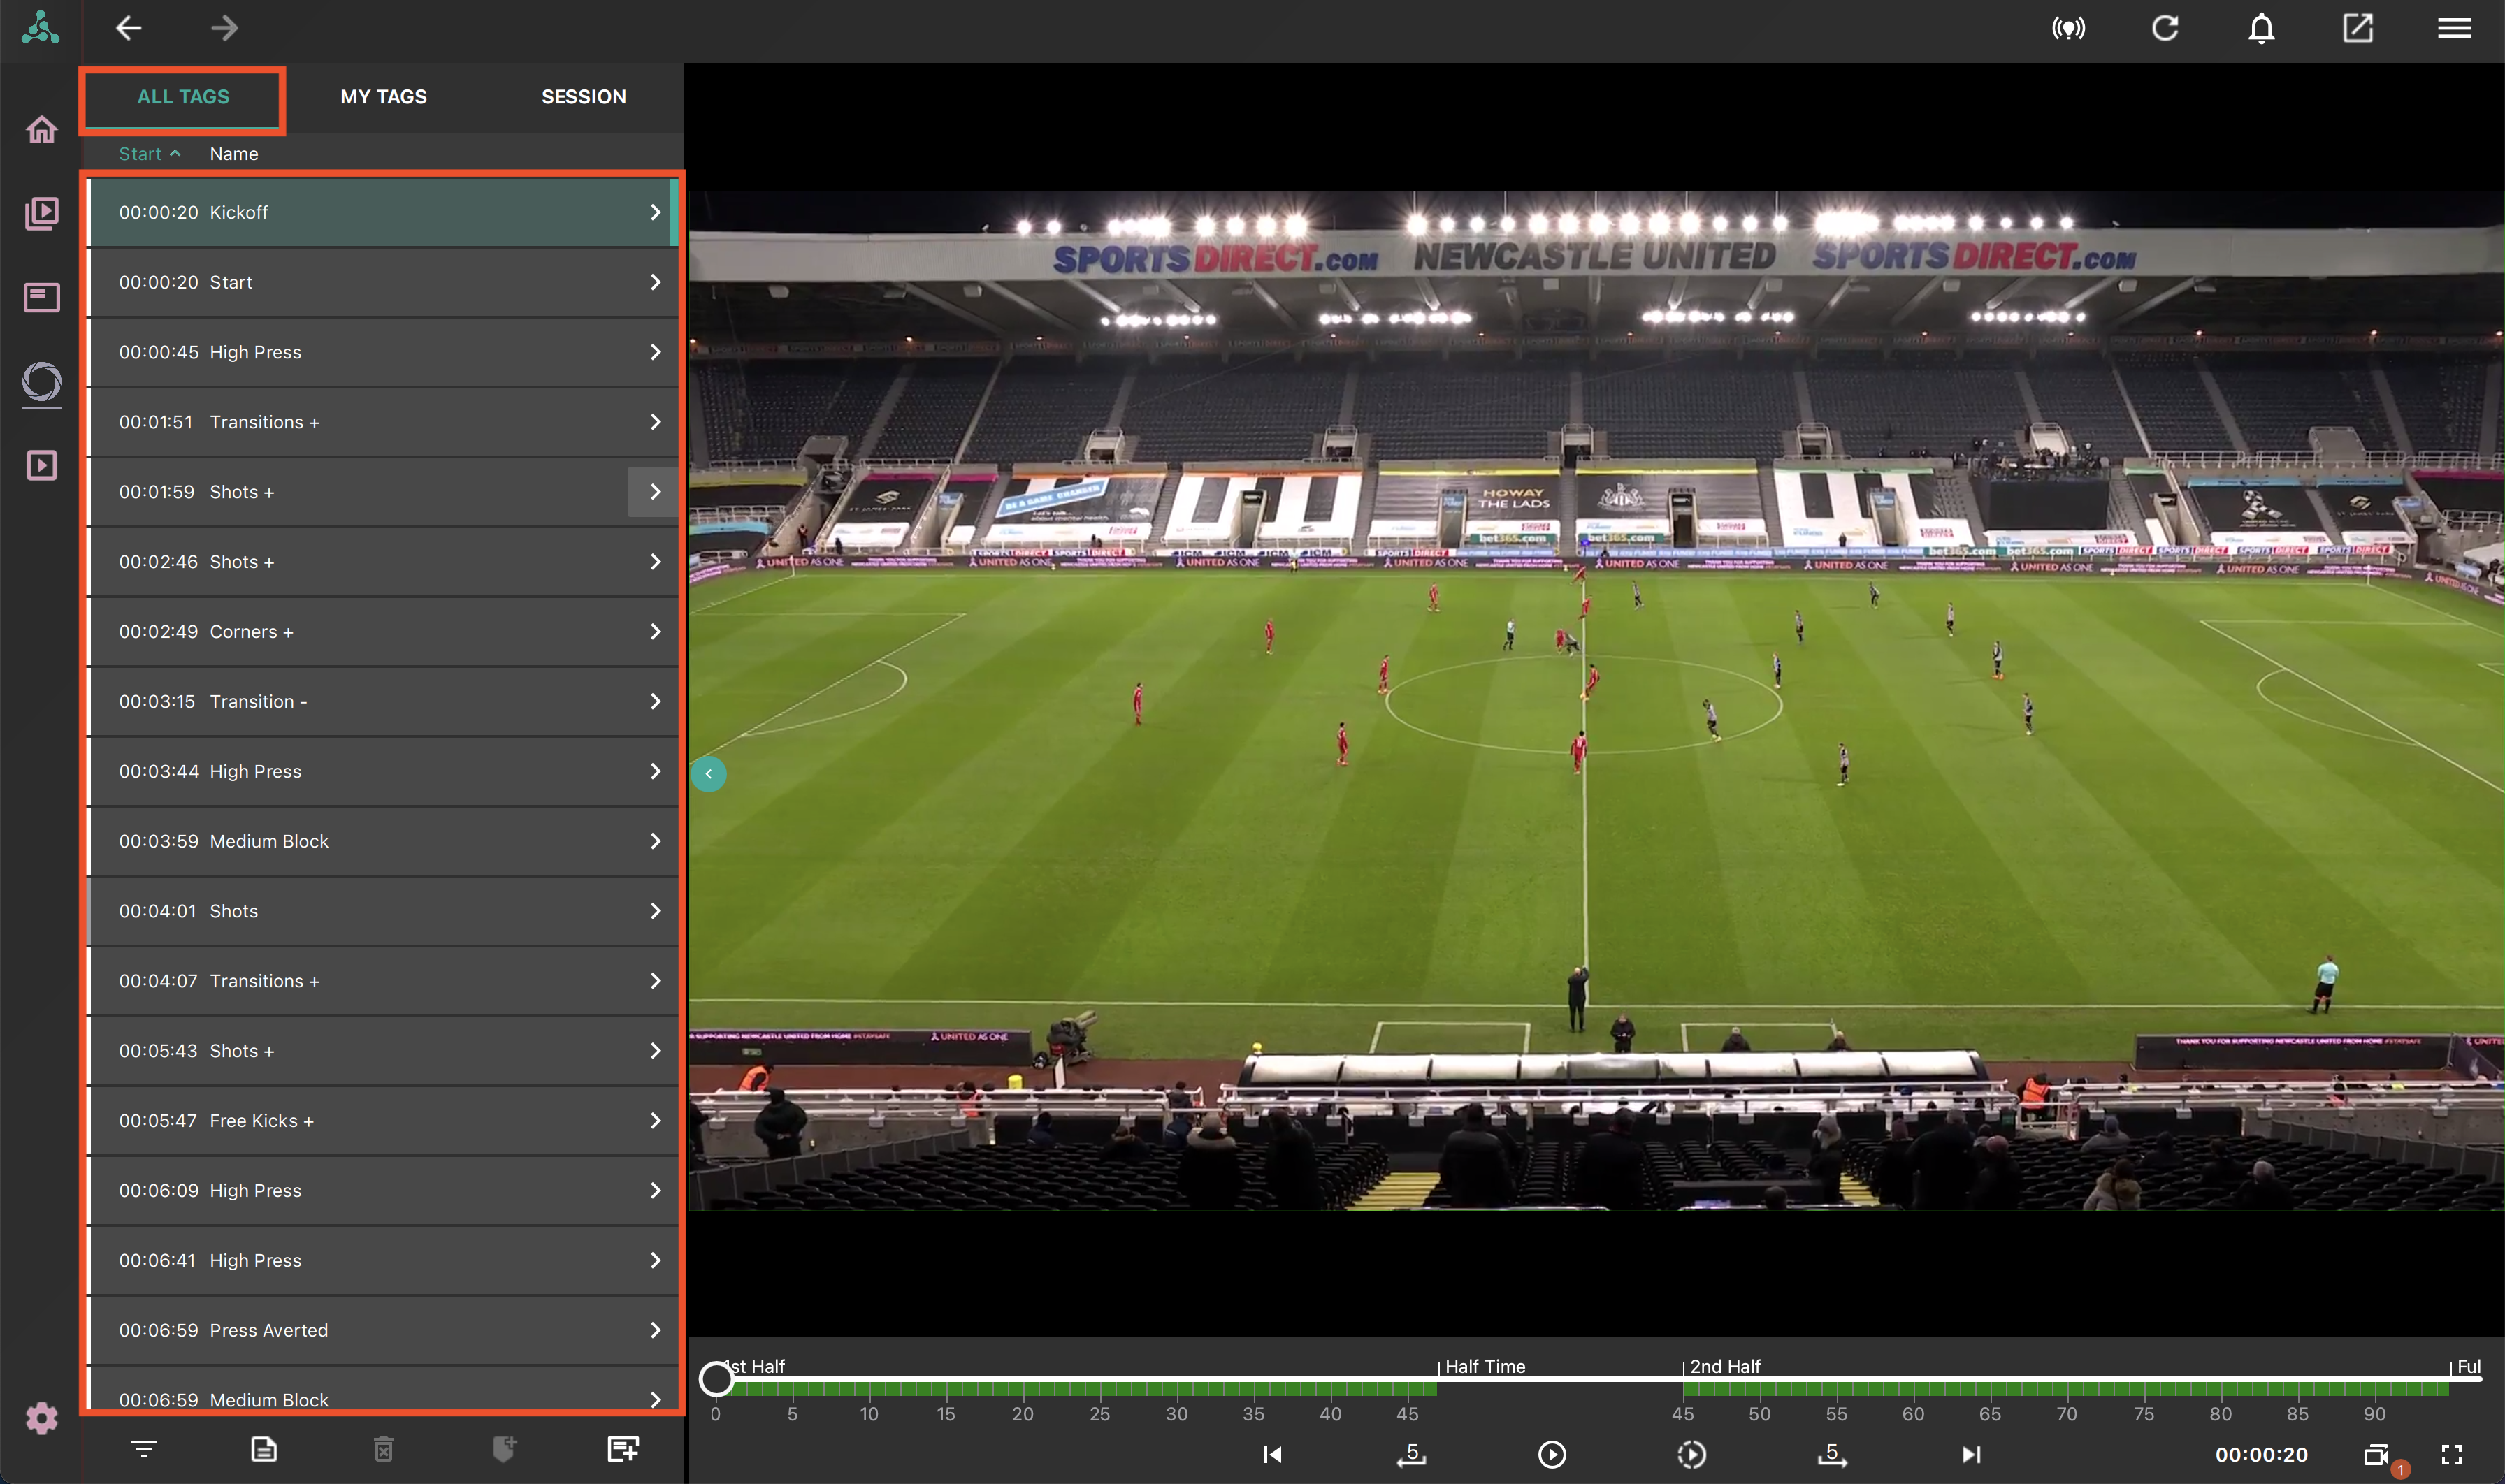Select the 00:03:44 High Press tag

tap(383, 772)
